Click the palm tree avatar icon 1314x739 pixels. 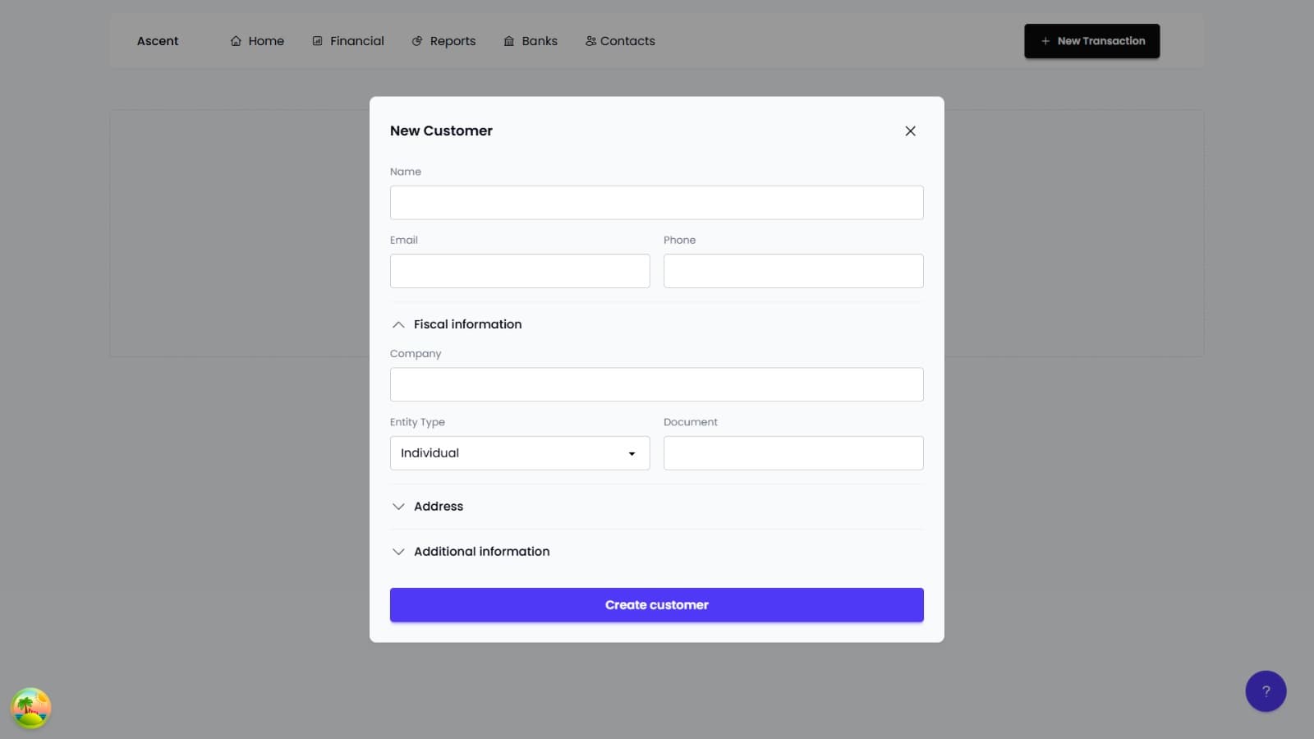(x=31, y=708)
